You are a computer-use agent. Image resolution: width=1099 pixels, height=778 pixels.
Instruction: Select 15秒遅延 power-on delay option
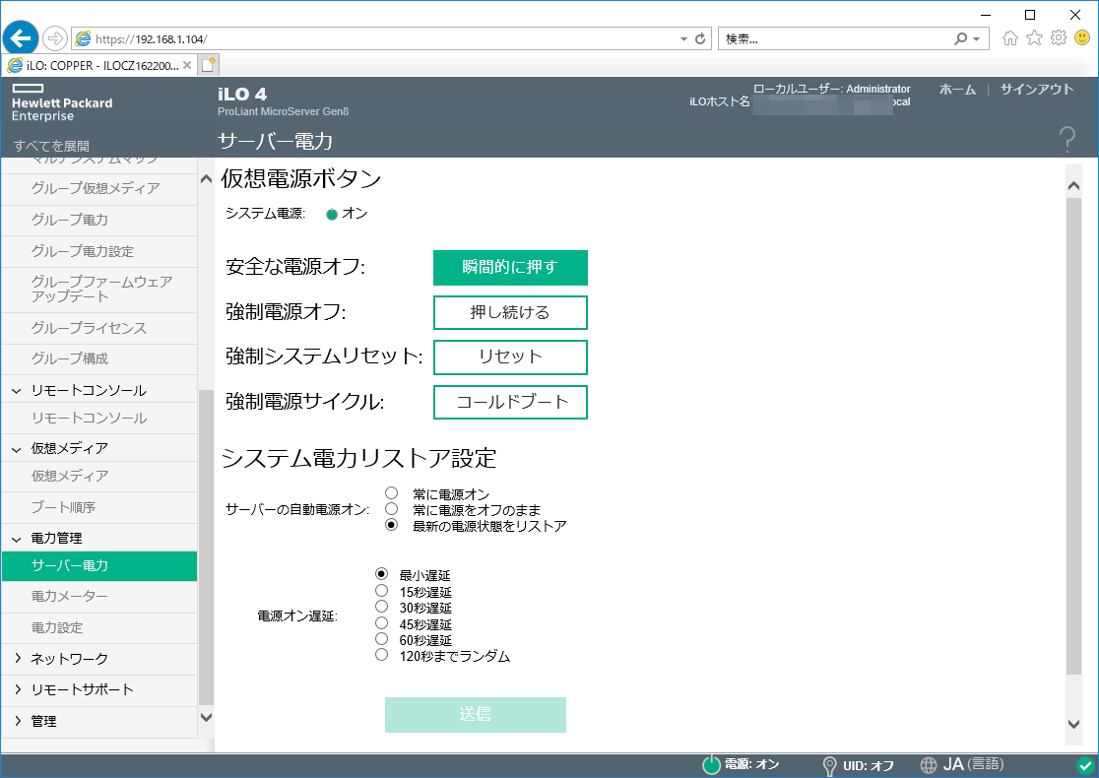click(381, 591)
